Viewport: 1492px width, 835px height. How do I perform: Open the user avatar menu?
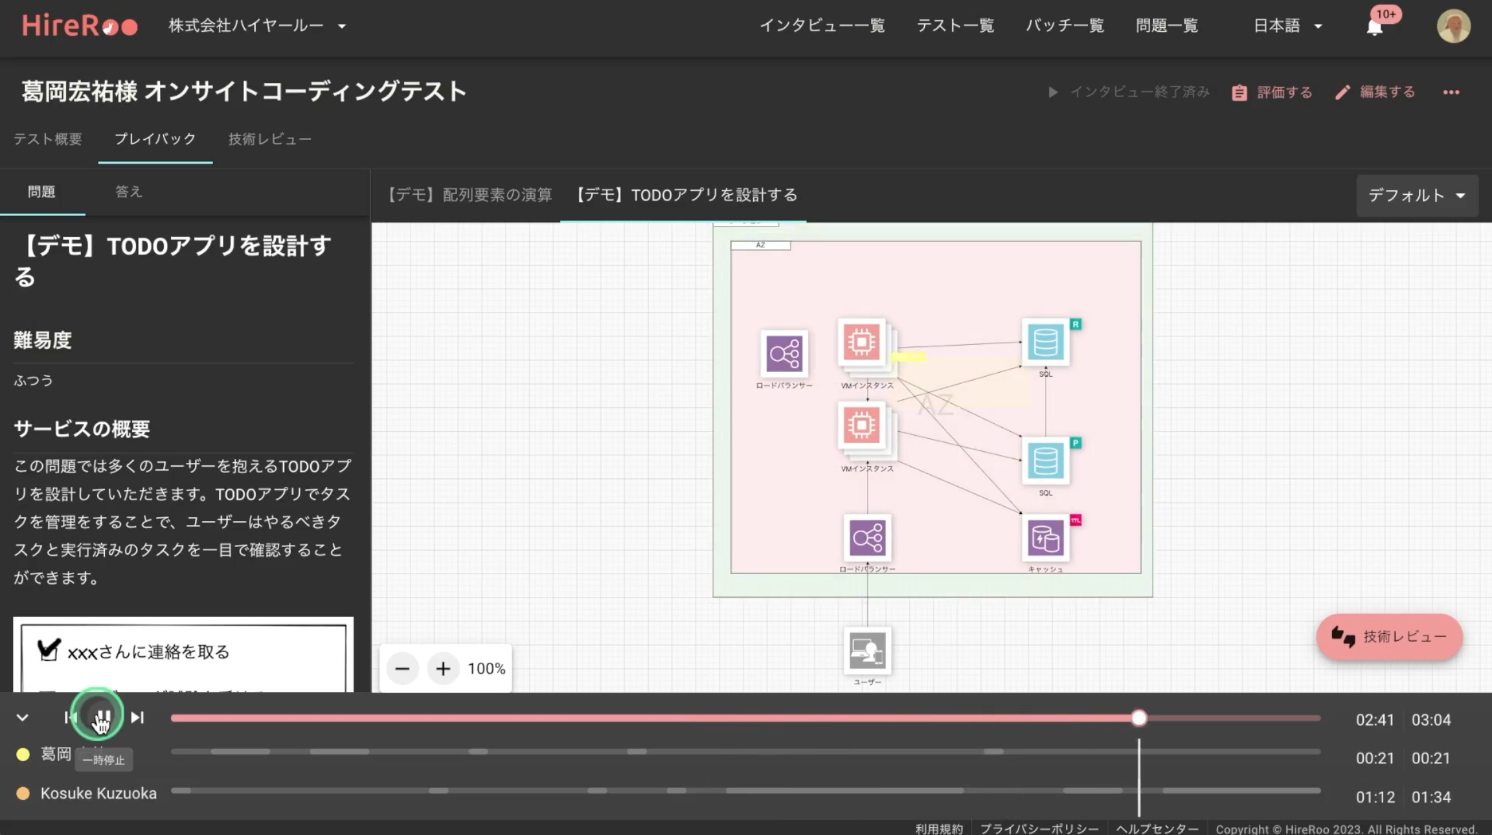coord(1453,26)
